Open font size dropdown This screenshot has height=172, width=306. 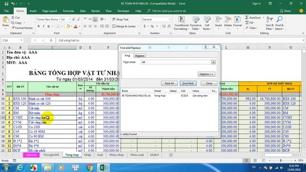(69, 19)
